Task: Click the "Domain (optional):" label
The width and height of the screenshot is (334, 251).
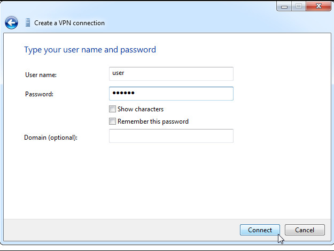Action: (51, 138)
